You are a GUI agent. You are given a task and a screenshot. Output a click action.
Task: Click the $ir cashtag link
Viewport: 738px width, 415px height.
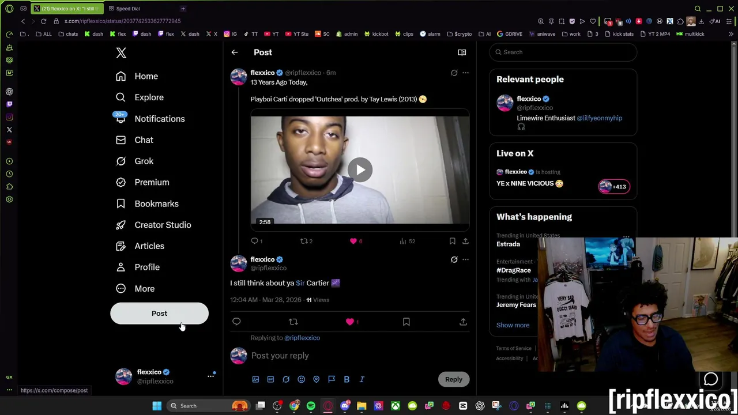click(300, 283)
